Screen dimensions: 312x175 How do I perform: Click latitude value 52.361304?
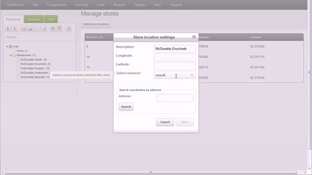(257, 67)
